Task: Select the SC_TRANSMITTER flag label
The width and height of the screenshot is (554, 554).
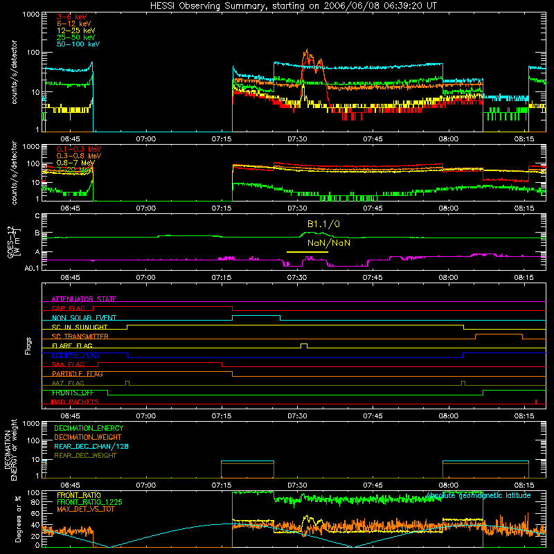Action: tap(80, 337)
